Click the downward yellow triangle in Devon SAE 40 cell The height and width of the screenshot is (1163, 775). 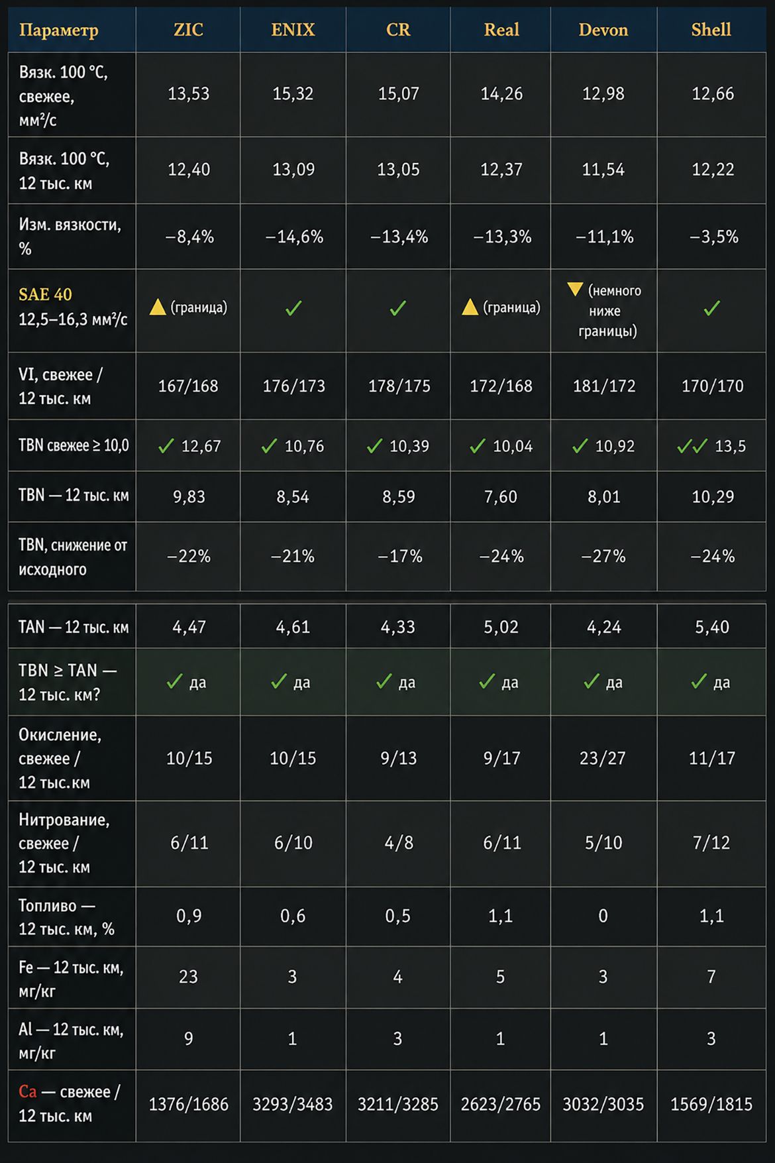click(575, 290)
